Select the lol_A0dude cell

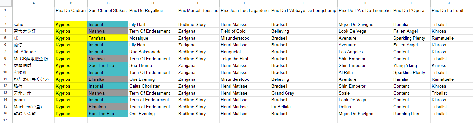[x=34, y=52]
